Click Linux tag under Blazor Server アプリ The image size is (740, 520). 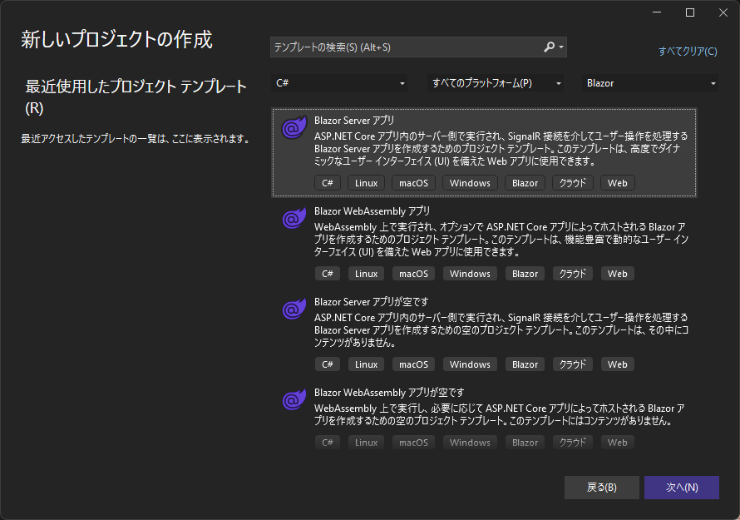[366, 183]
